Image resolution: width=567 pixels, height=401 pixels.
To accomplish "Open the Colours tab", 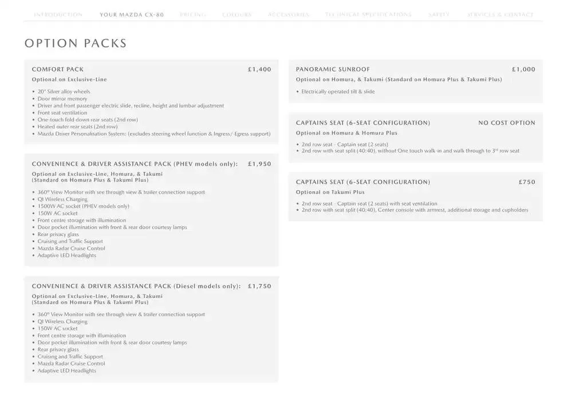I will click(x=237, y=15).
